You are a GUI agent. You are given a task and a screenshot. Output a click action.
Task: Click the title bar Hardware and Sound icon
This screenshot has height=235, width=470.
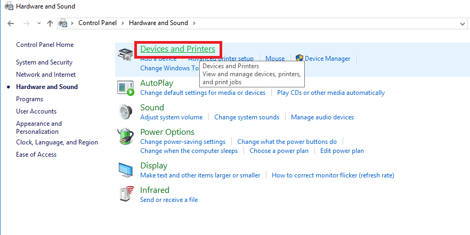(9, 6)
